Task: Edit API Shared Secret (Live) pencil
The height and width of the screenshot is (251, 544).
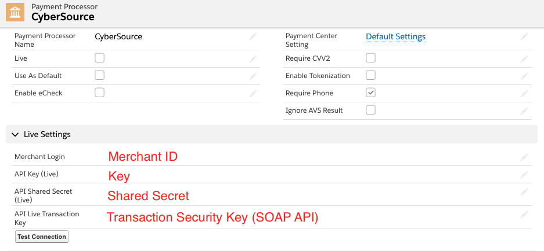Action: pos(524,191)
